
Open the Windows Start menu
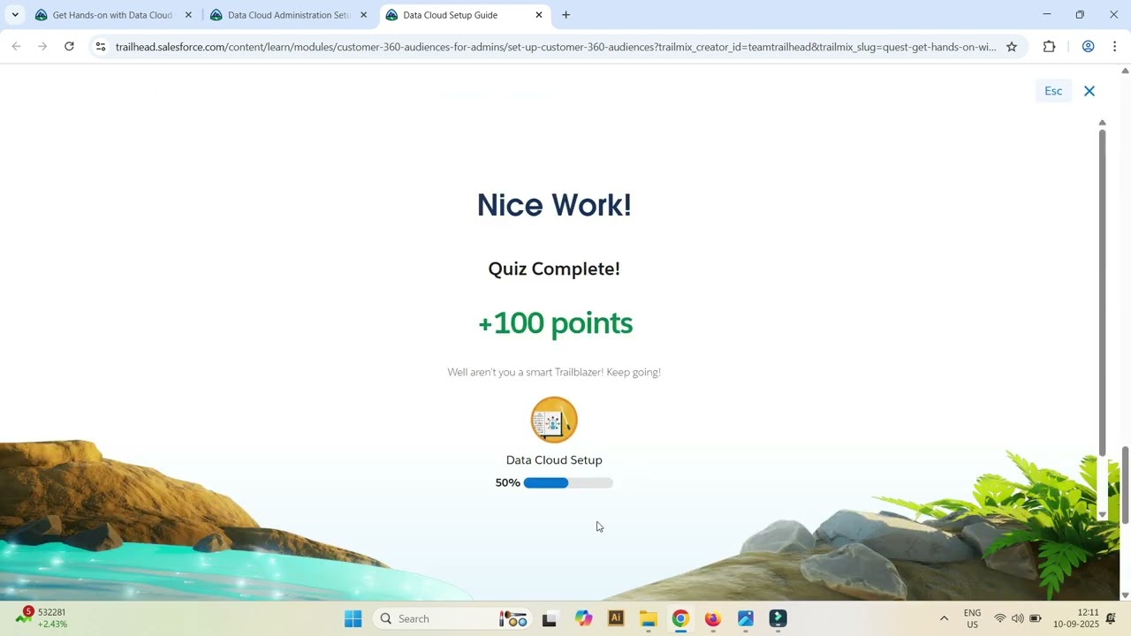353,618
